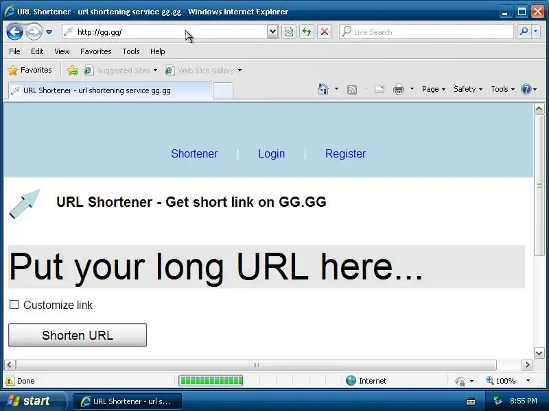
Task: Click the green page loading progress bar
Action: pyautogui.click(x=211, y=381)
